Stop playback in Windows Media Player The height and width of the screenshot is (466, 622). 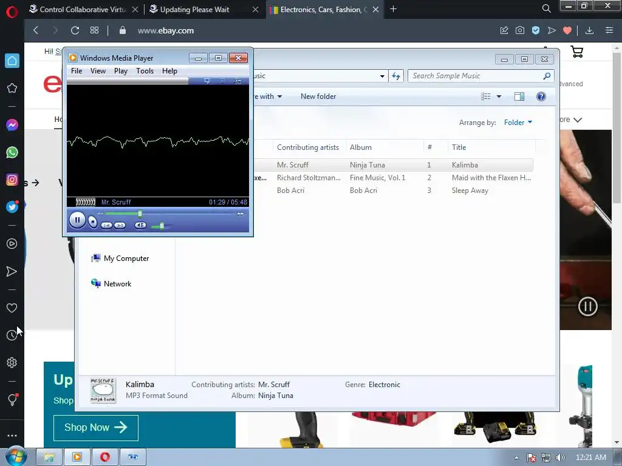click(x=93, y=222)
